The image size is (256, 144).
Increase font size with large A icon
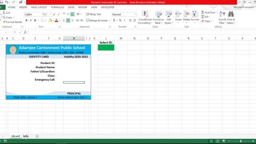coord(54,14)
